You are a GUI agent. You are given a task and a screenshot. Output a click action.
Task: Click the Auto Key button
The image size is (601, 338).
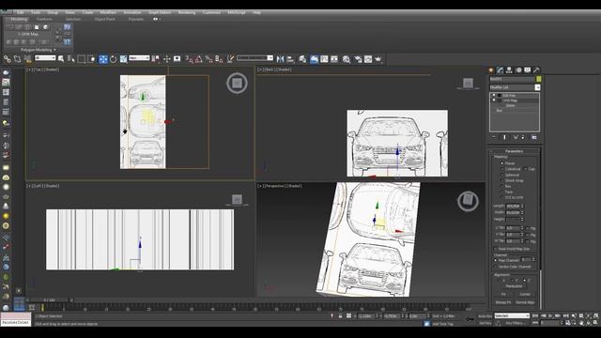[x=485, y=316]
